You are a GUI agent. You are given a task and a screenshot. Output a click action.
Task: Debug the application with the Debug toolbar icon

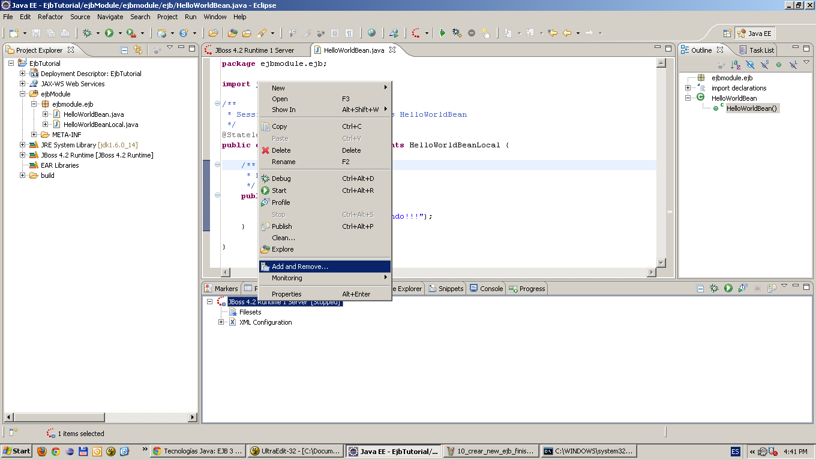[88, 33]
